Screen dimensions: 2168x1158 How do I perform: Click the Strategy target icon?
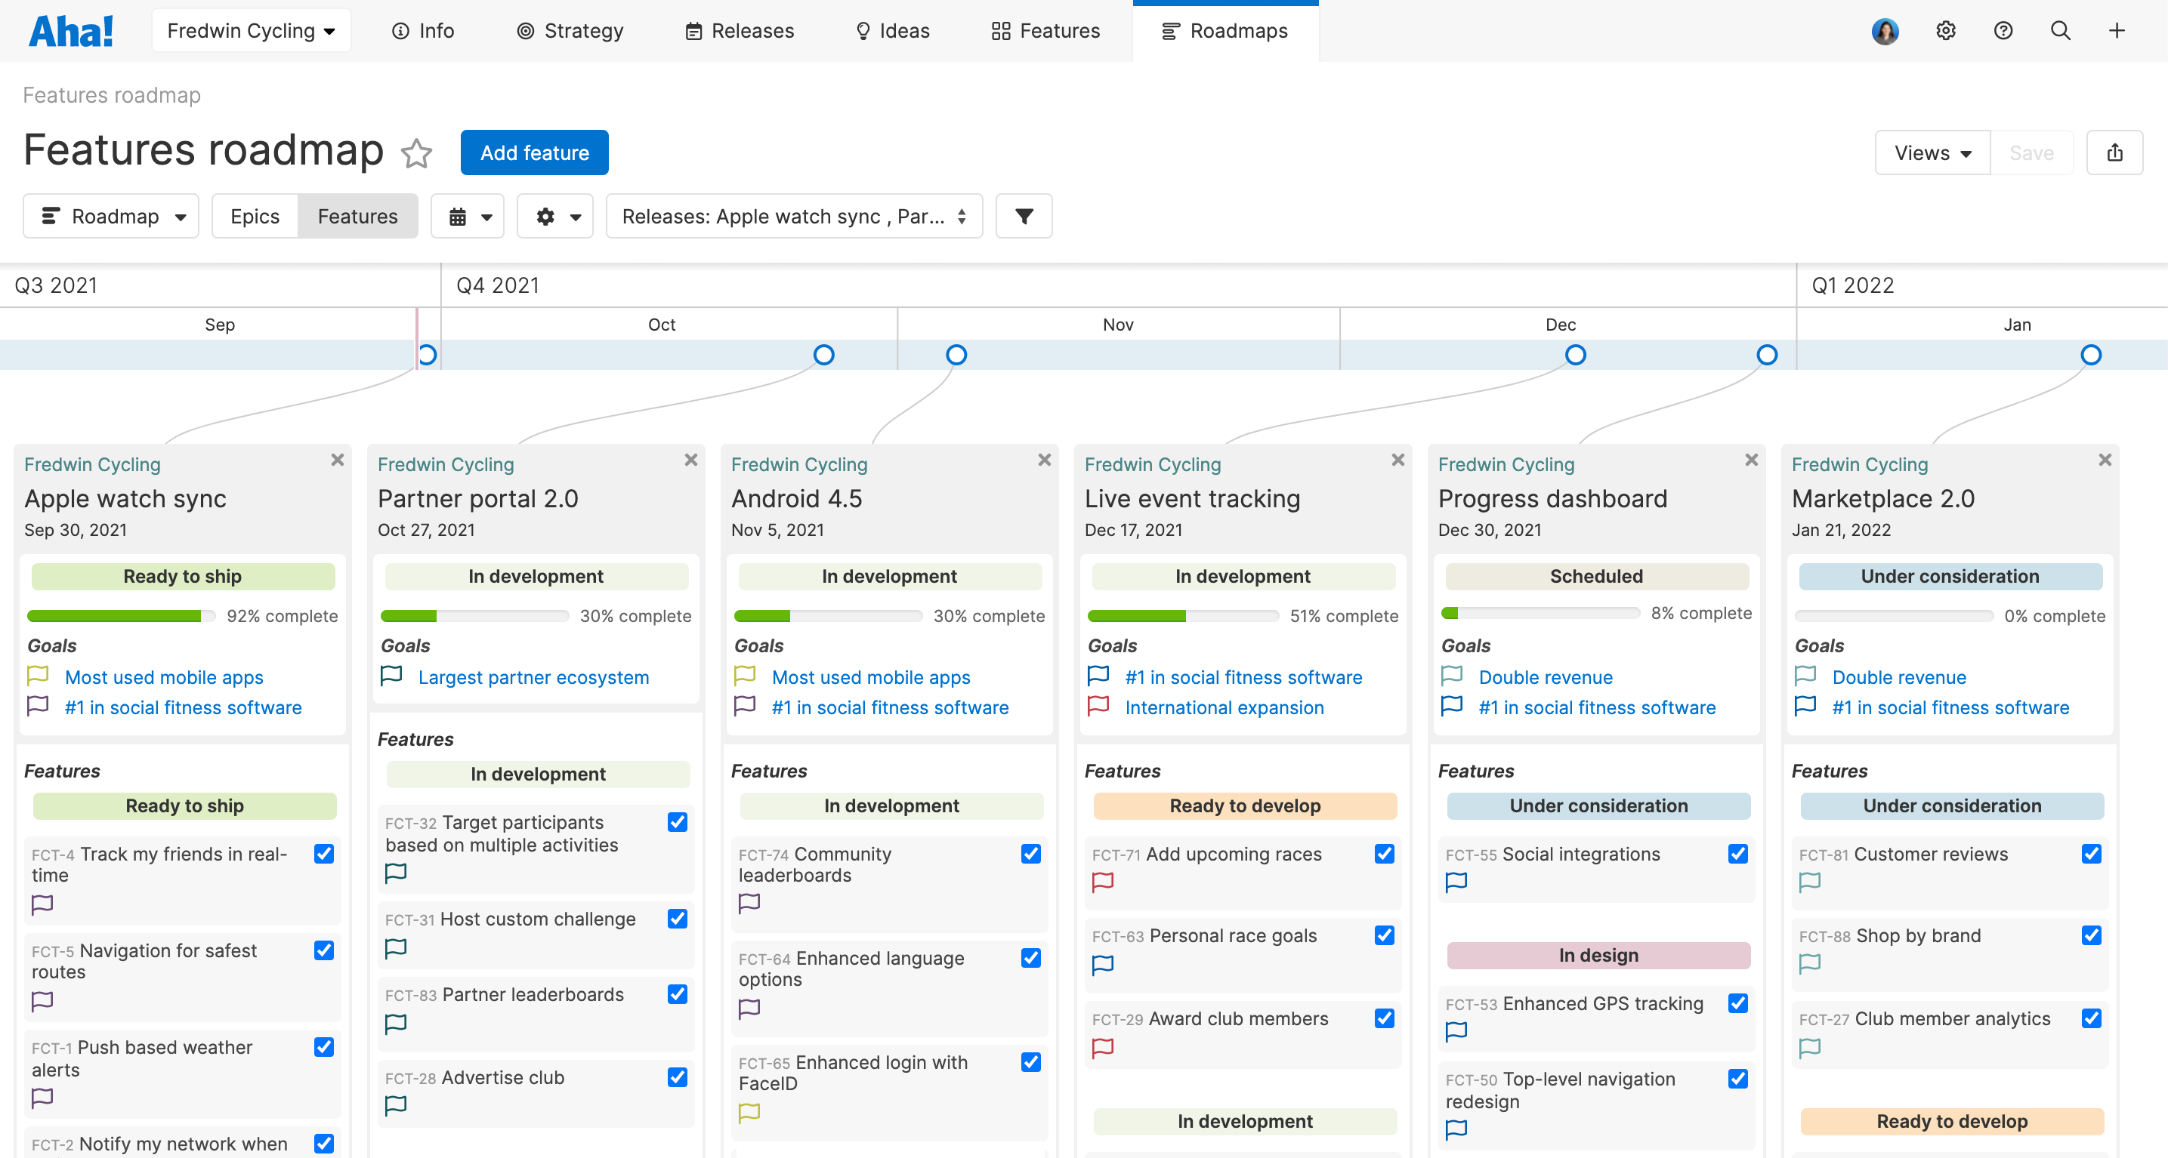coord(525,30)
